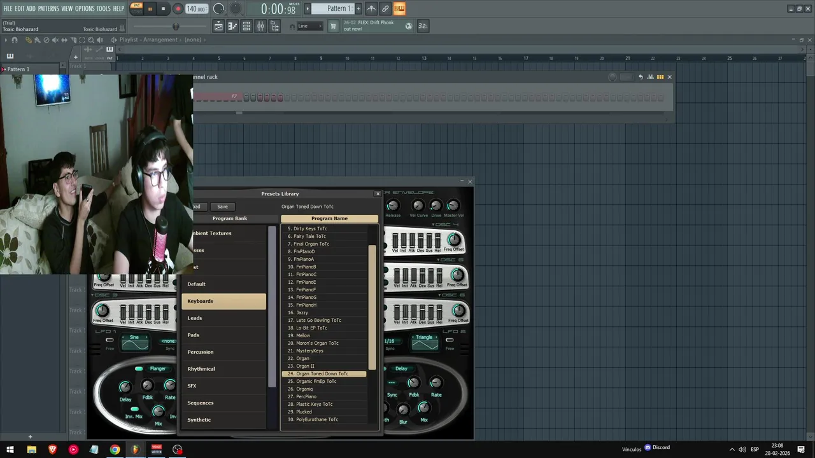Click the volume icon in system tray
Viewport: 815px width, 458px height.
tap(742, 449)
